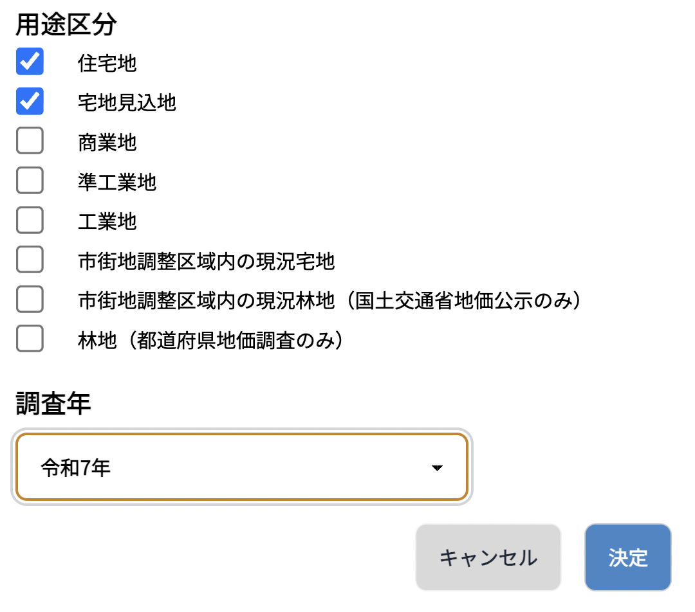Check the 市街地調整区域内の現況宅地 box

pos(30,260)
